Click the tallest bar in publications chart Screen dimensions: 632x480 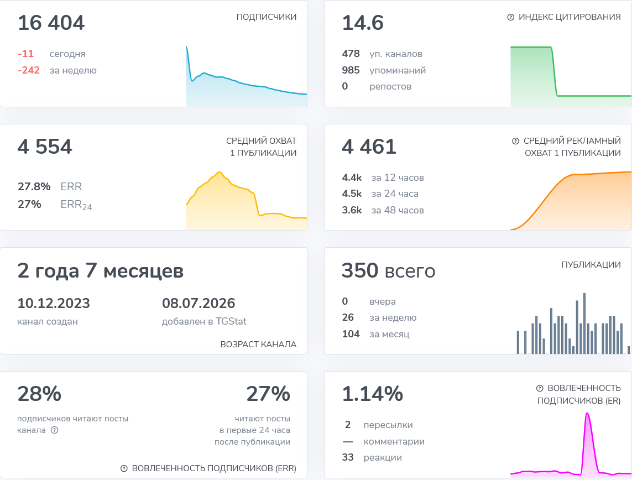[584, 323]
